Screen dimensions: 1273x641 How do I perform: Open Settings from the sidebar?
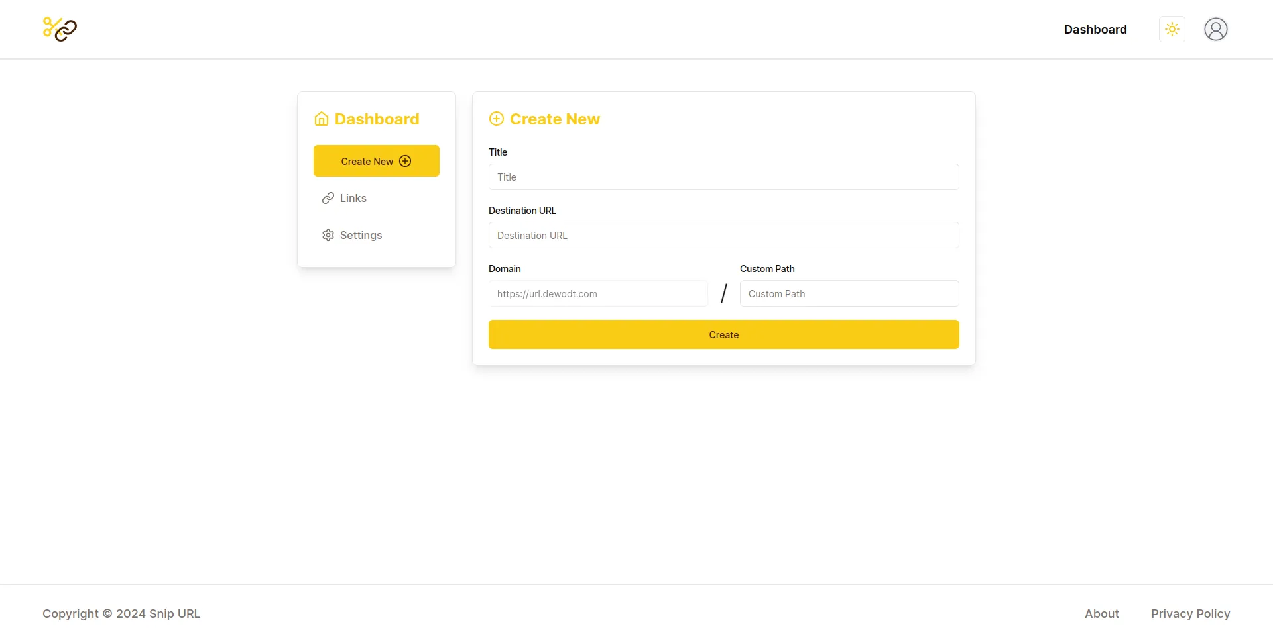361,234
